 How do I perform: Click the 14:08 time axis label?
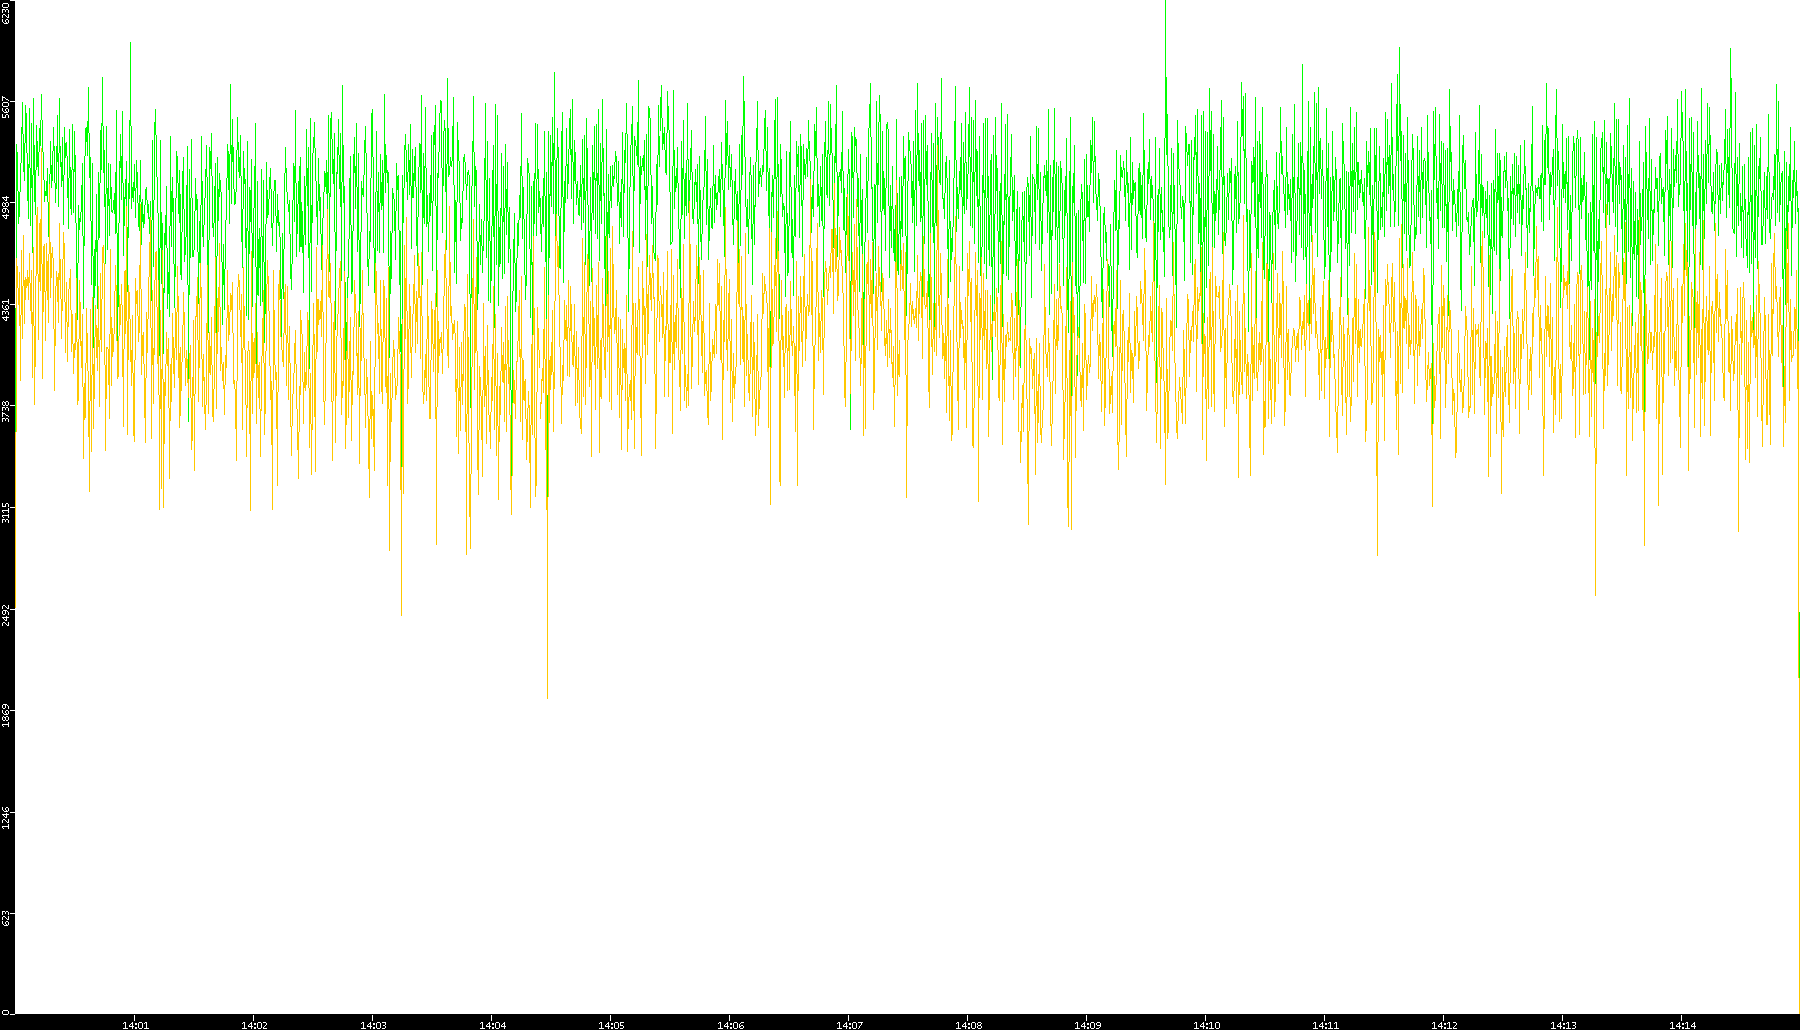[x=968, y=1025]
